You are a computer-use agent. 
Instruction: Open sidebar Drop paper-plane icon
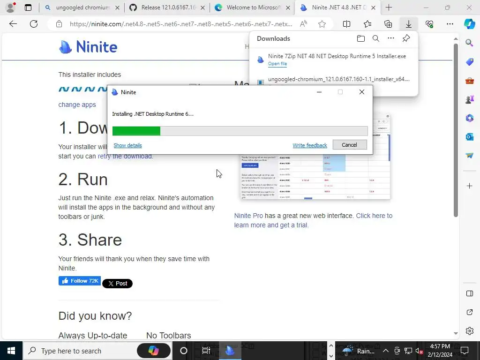pos(469,156)
